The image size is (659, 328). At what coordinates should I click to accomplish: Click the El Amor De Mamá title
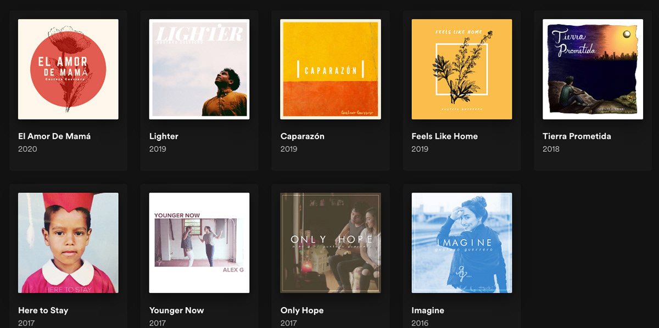[x=54, y=136]
